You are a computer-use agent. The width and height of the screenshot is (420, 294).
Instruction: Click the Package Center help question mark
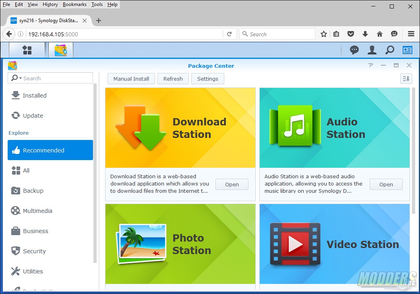click(x=370, y=65)
